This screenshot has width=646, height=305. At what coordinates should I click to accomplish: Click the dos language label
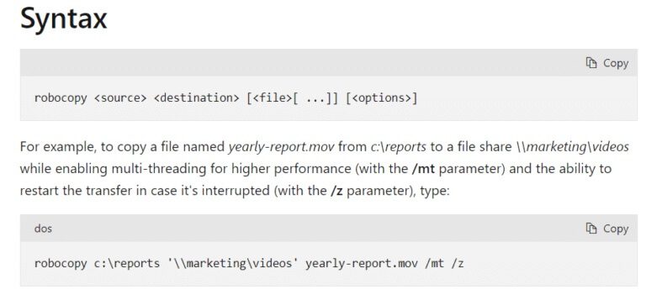pos(43,229)
